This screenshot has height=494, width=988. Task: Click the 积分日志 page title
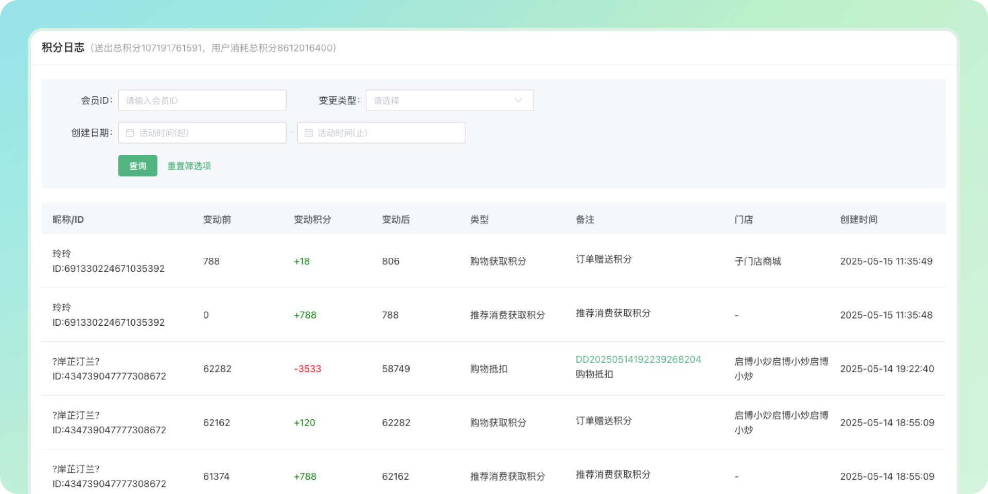click(63, 47)
